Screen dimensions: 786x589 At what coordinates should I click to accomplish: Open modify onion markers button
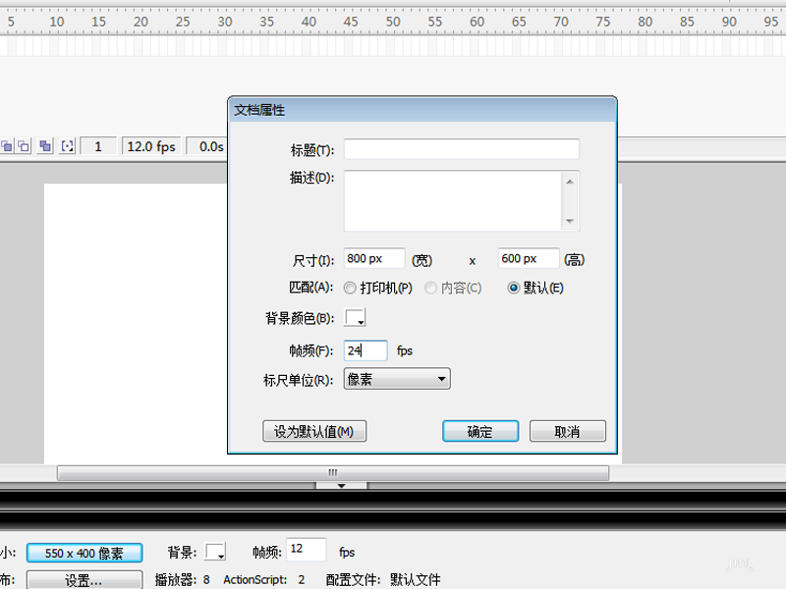click(67, 146)
